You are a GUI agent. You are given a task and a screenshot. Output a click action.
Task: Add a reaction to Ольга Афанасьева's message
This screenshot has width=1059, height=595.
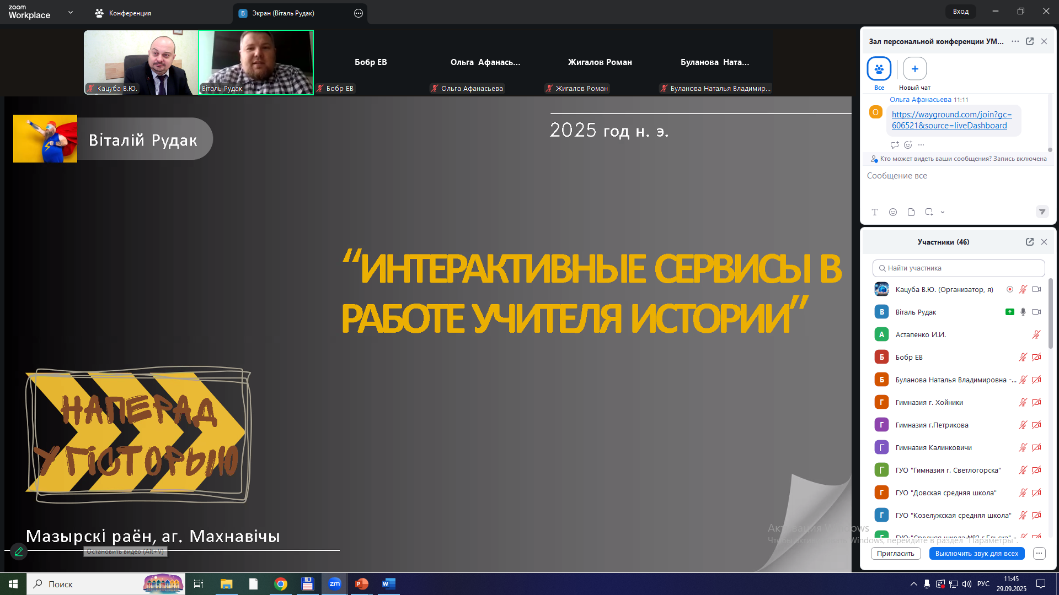(908, 145)
